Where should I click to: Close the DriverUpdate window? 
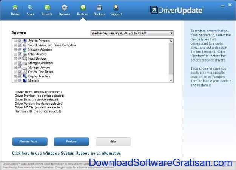pyautogui.click(x=230, y=5)
